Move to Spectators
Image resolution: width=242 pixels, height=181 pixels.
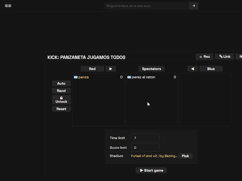pyautogui.click(x=152, y=69)
